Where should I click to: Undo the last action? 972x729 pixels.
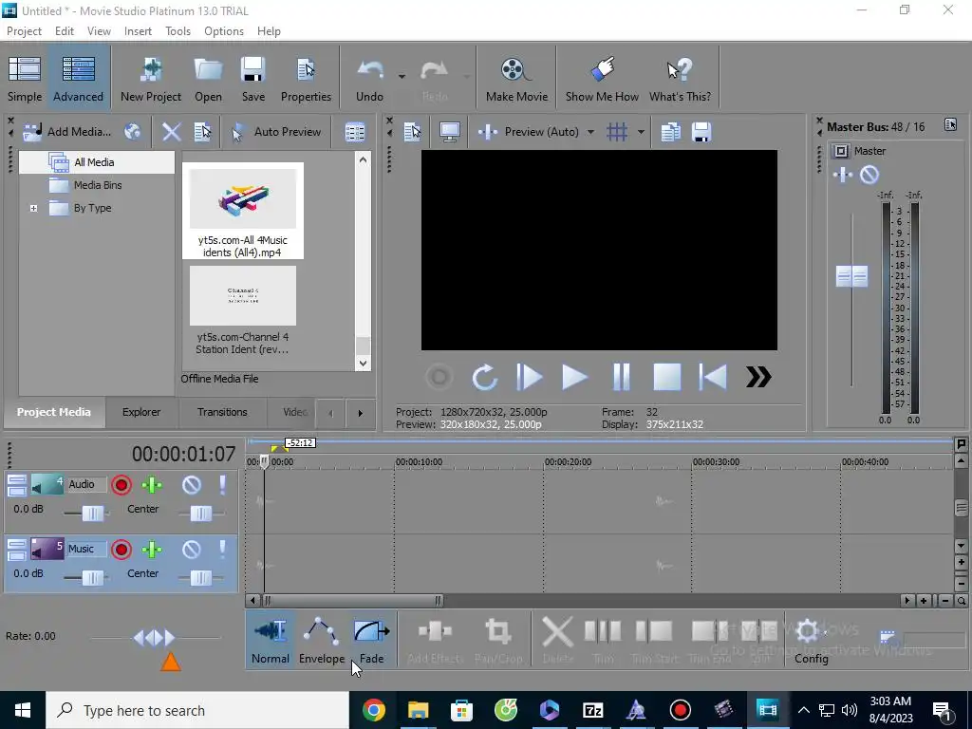(x=369, y=79)
